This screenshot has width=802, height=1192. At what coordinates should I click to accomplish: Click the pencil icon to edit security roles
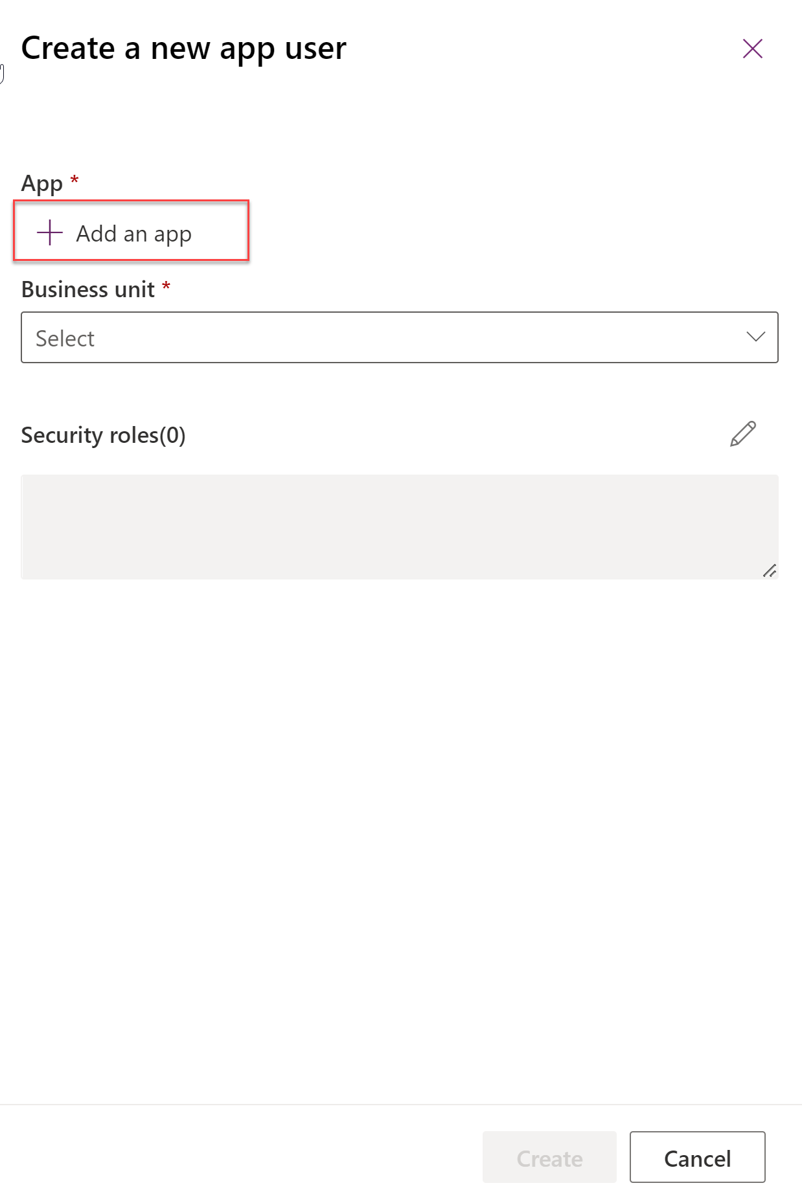[x=742, y=434]
